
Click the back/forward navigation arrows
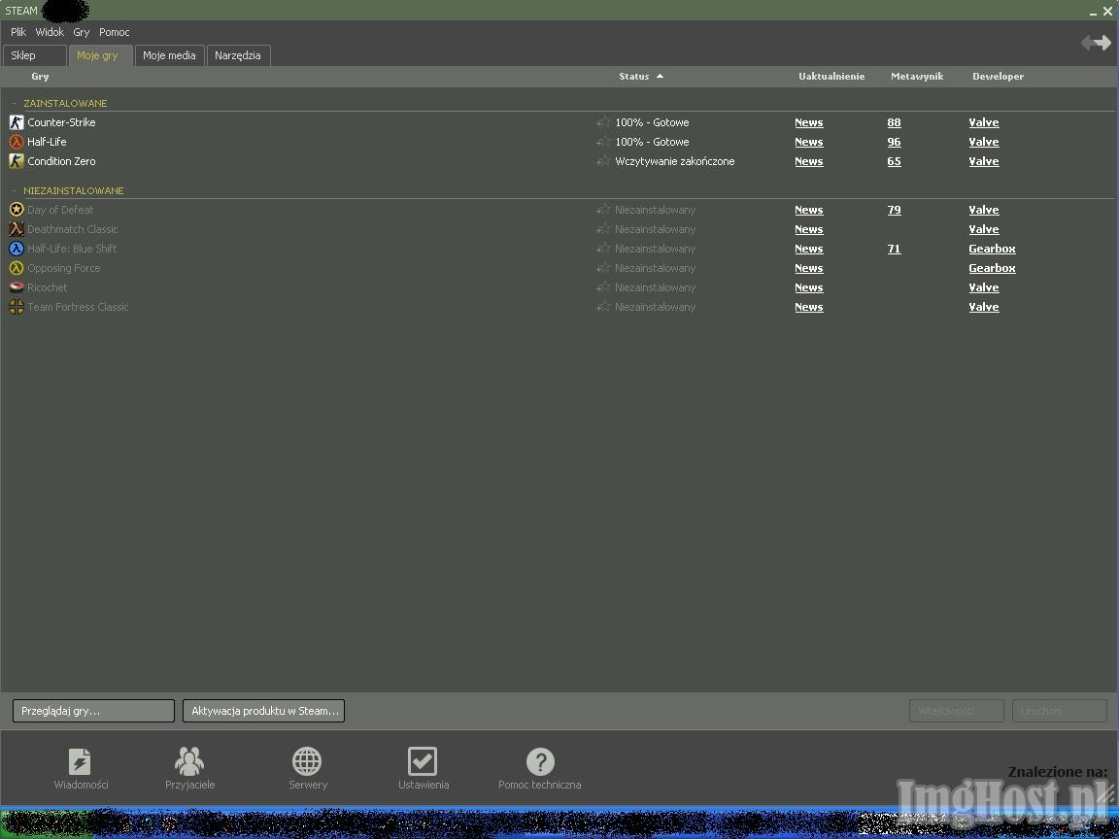tap(1096, 43)
